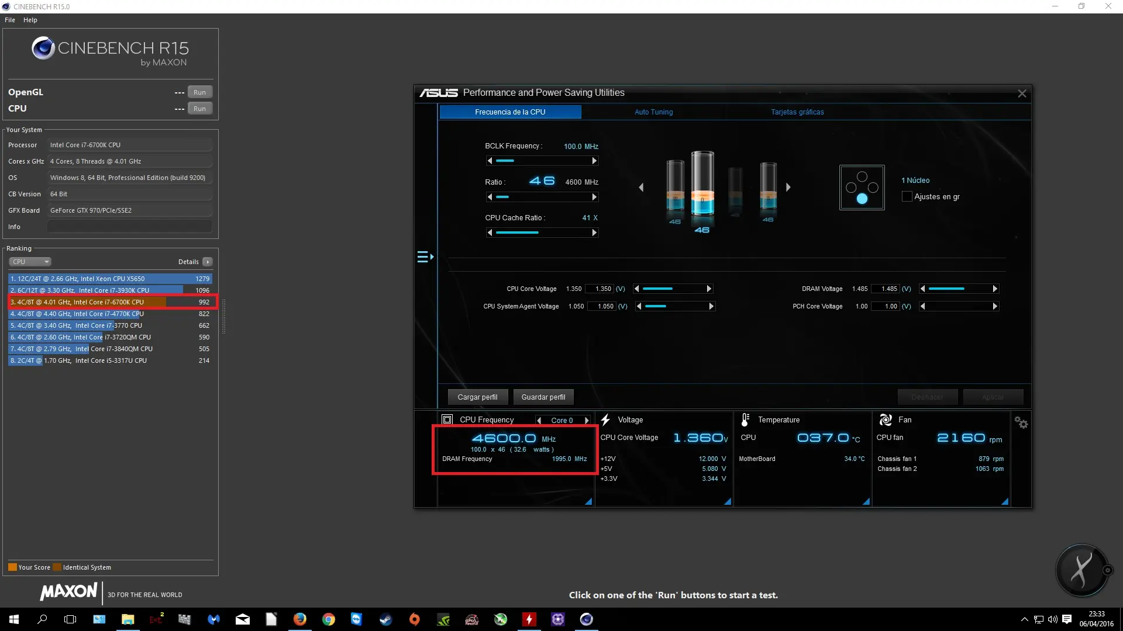
Task: Expand the Temperature panel corner triangle
Action: point(866,501)
